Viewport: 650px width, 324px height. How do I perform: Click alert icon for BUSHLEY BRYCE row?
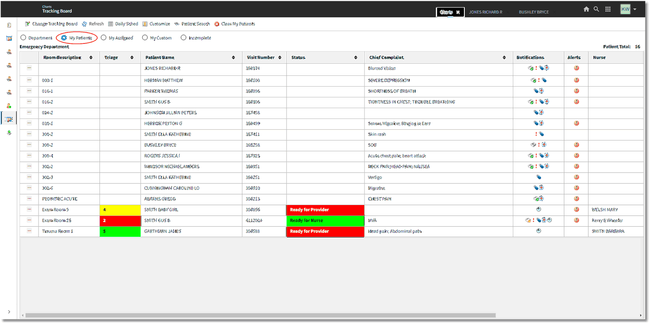pyautogui.click(x=576, y=145)
